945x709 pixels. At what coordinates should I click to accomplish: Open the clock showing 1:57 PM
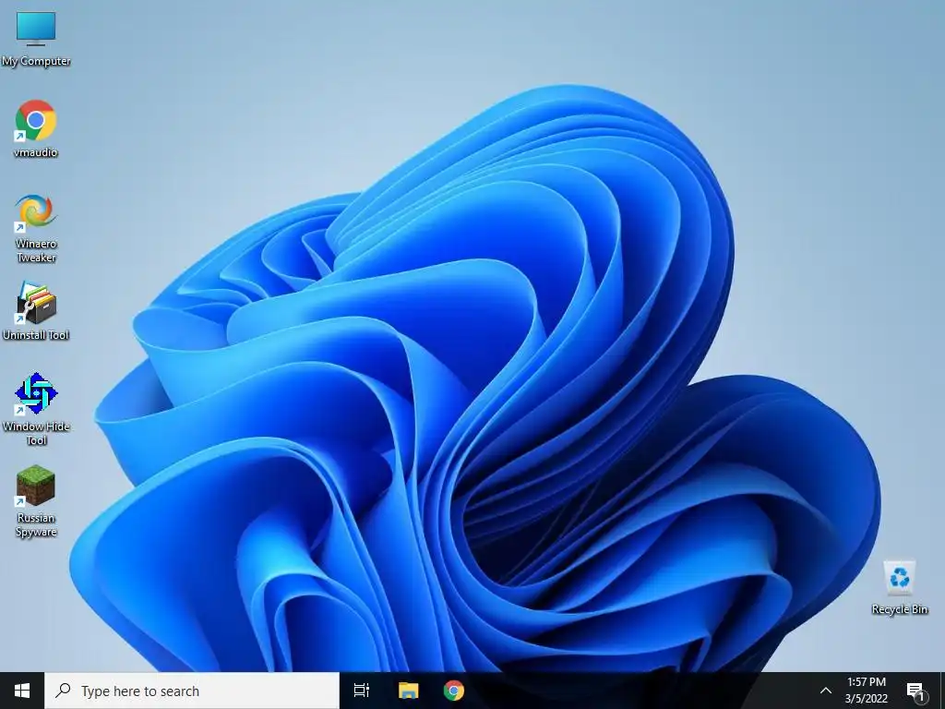tap(866, 691)
